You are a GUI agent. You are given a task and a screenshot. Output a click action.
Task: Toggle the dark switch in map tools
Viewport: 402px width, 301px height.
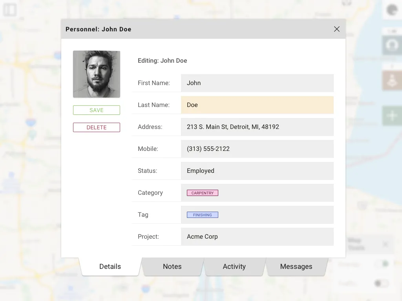click(381, 283)
